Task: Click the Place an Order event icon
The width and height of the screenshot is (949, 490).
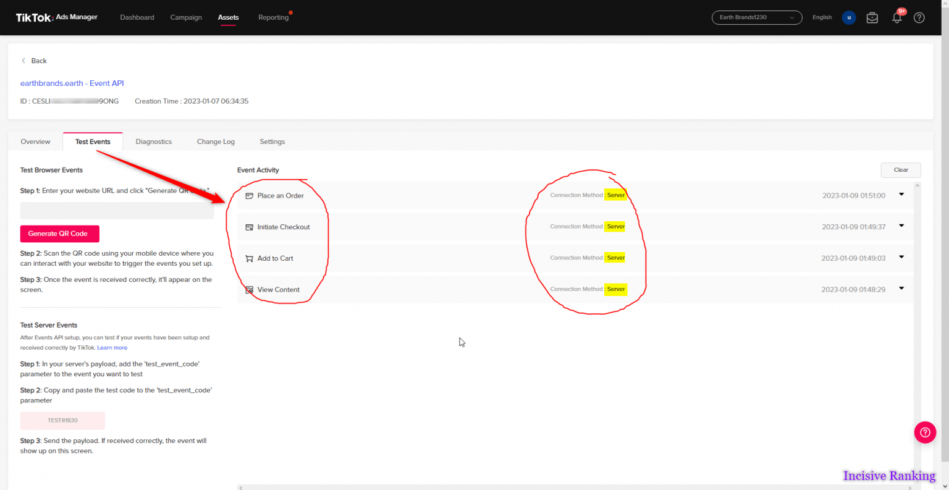Action: pos(250,196)
